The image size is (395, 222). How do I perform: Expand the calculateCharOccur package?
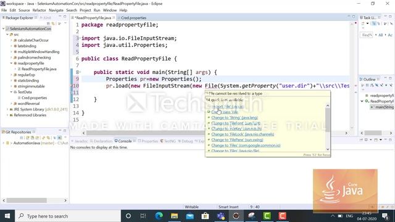pos(11,40)
